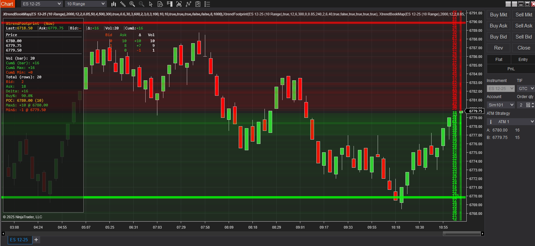Image resolution: width=535 pixels, height=246 pixels.
Task: Click the A: 6780.00 ask row
Action: point(503,130)
